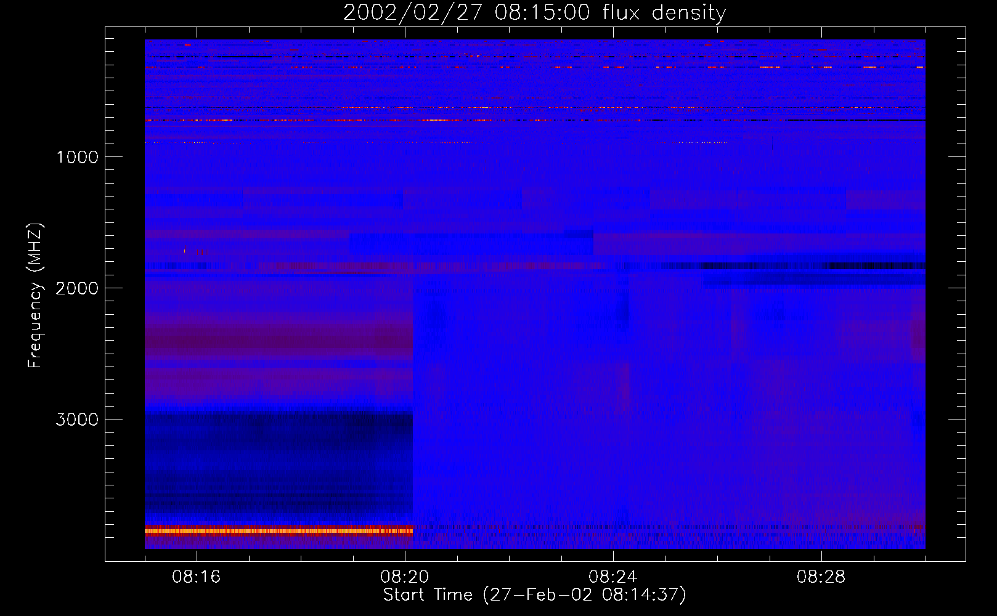
Task: Click the bright yellow-orange band at spectrogram bottom
Action: [x=279, y=530]
